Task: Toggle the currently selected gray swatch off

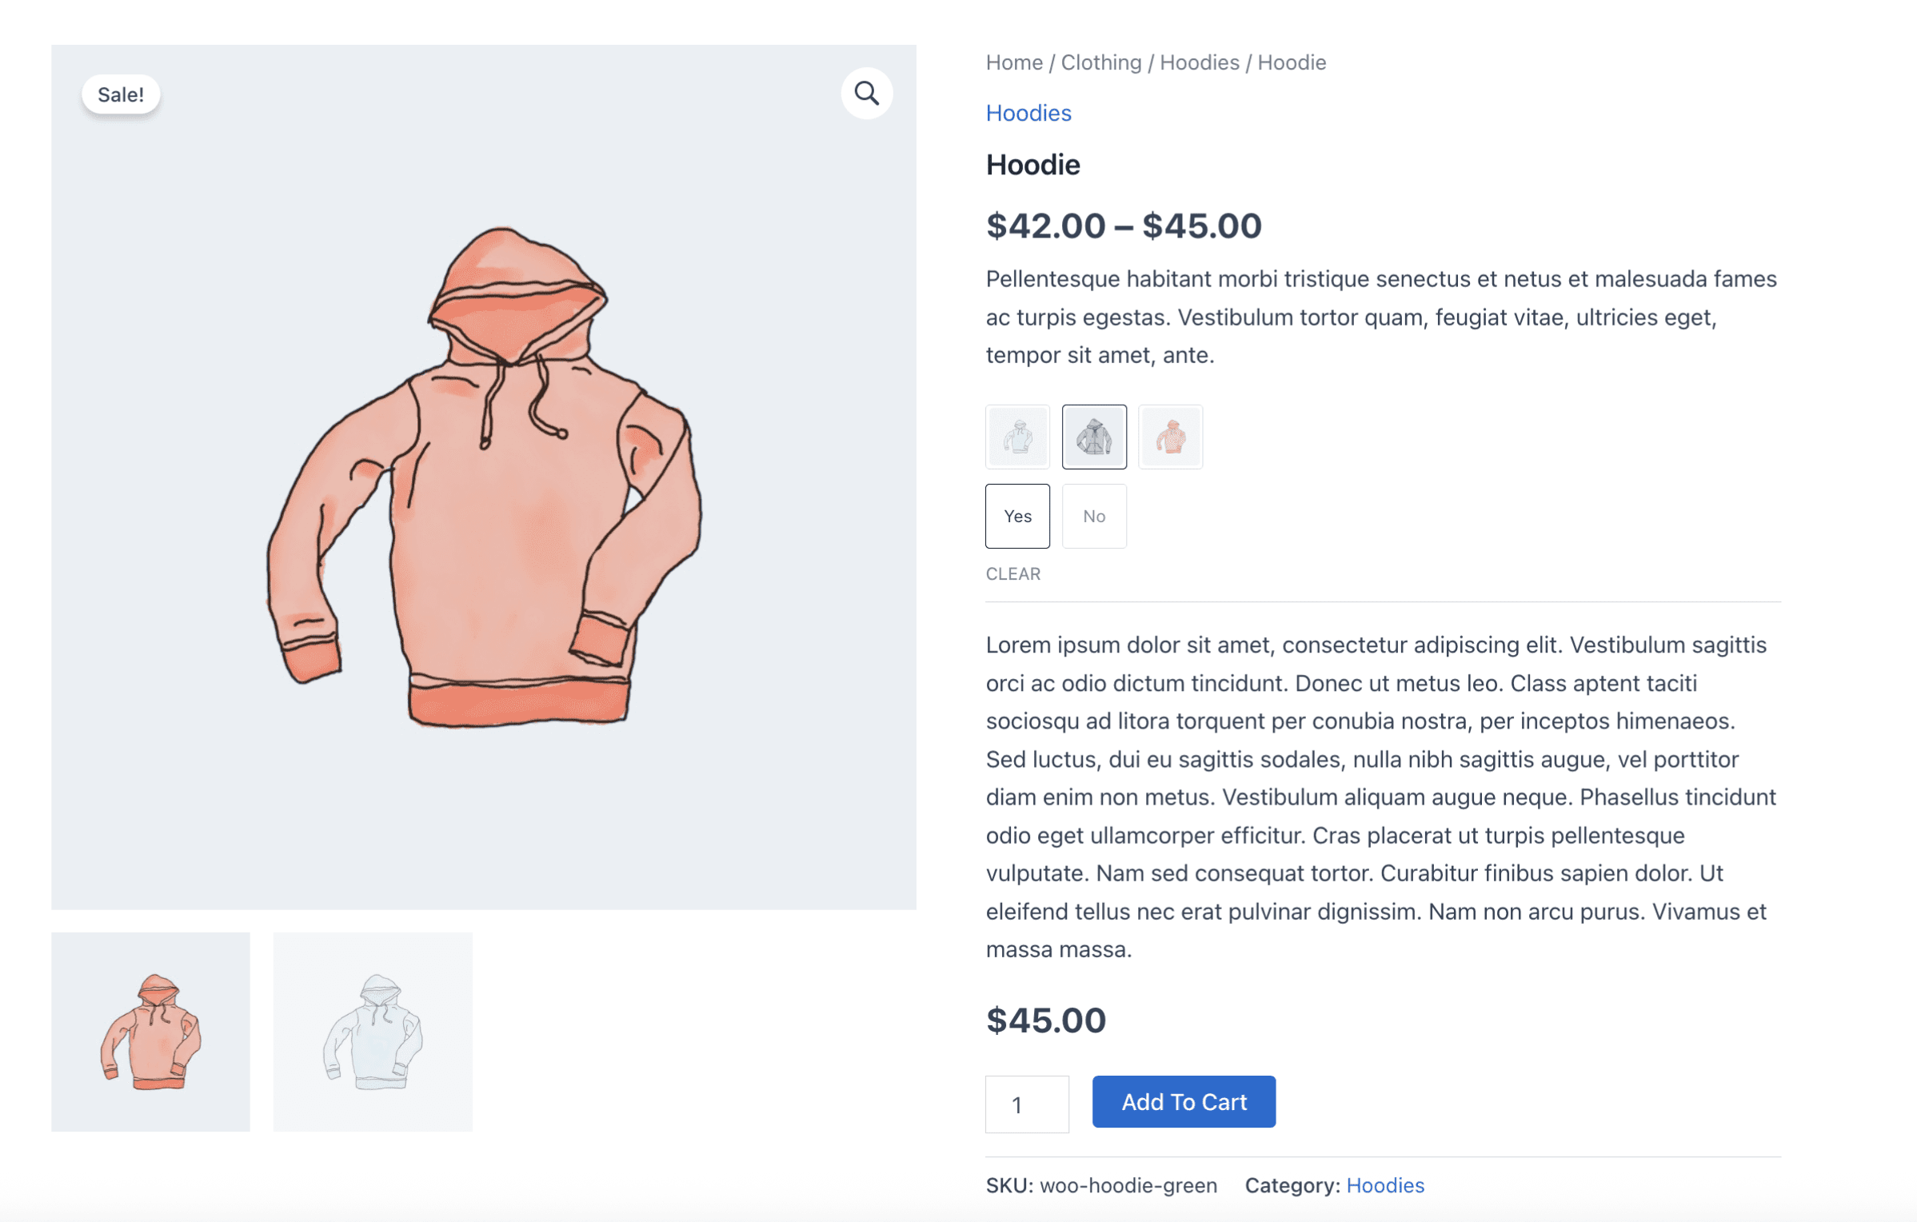Action: 1094,437
